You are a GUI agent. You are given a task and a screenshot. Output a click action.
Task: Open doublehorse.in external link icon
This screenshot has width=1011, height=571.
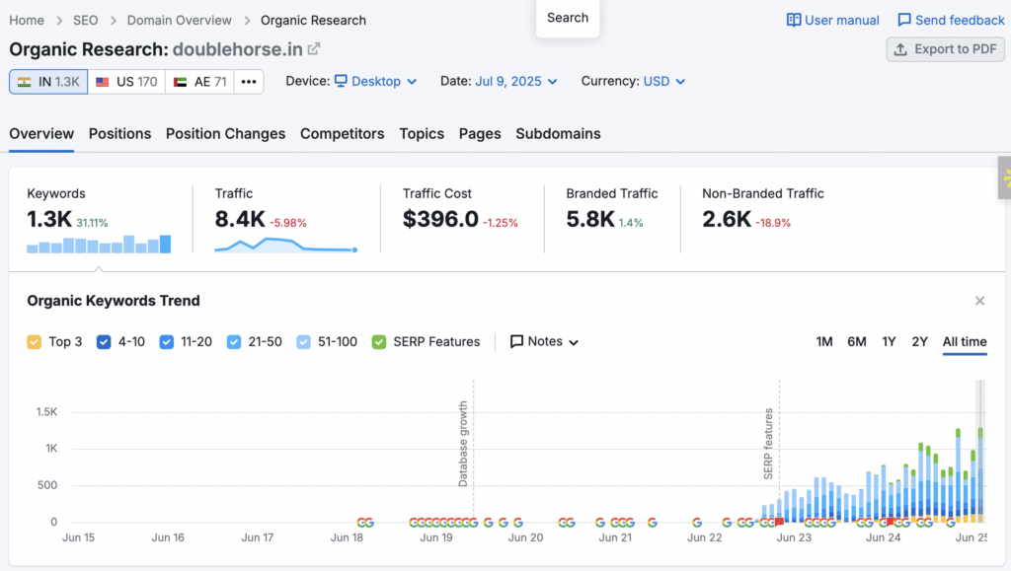[x=314, y=49]
